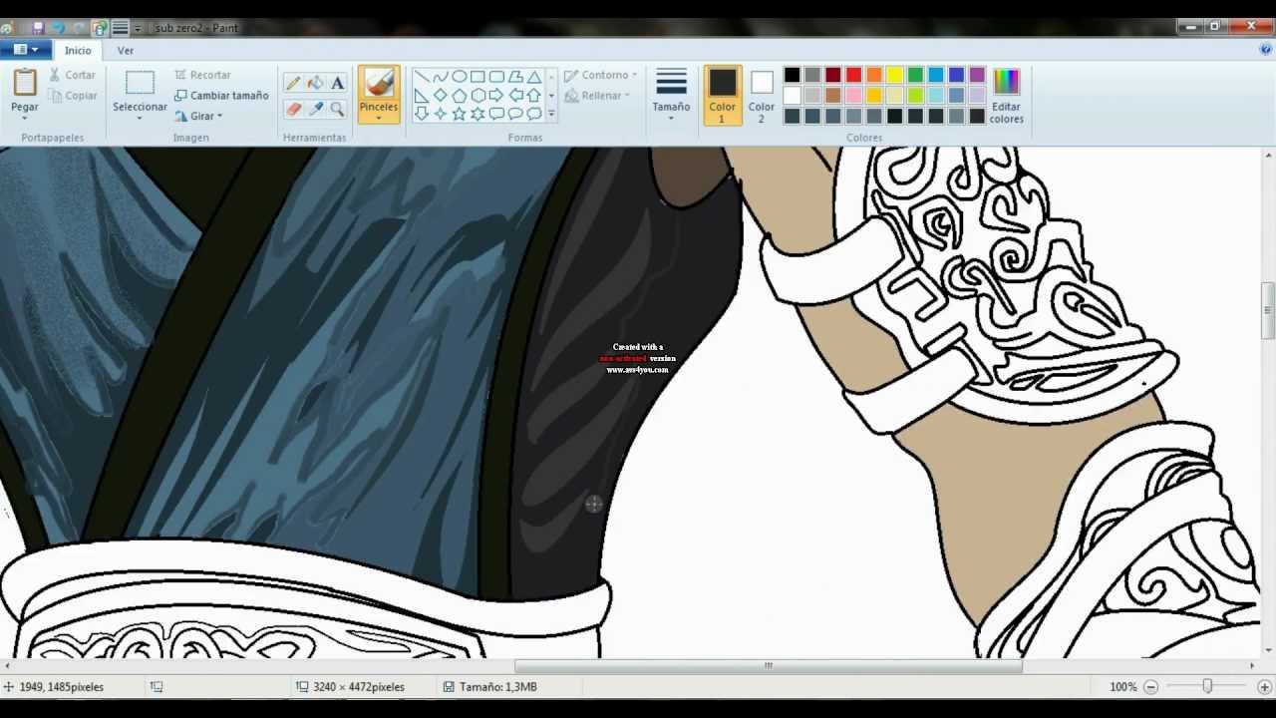Pick the green color swatch
This screenshot has height=718, width=1276.
(915, 75)
